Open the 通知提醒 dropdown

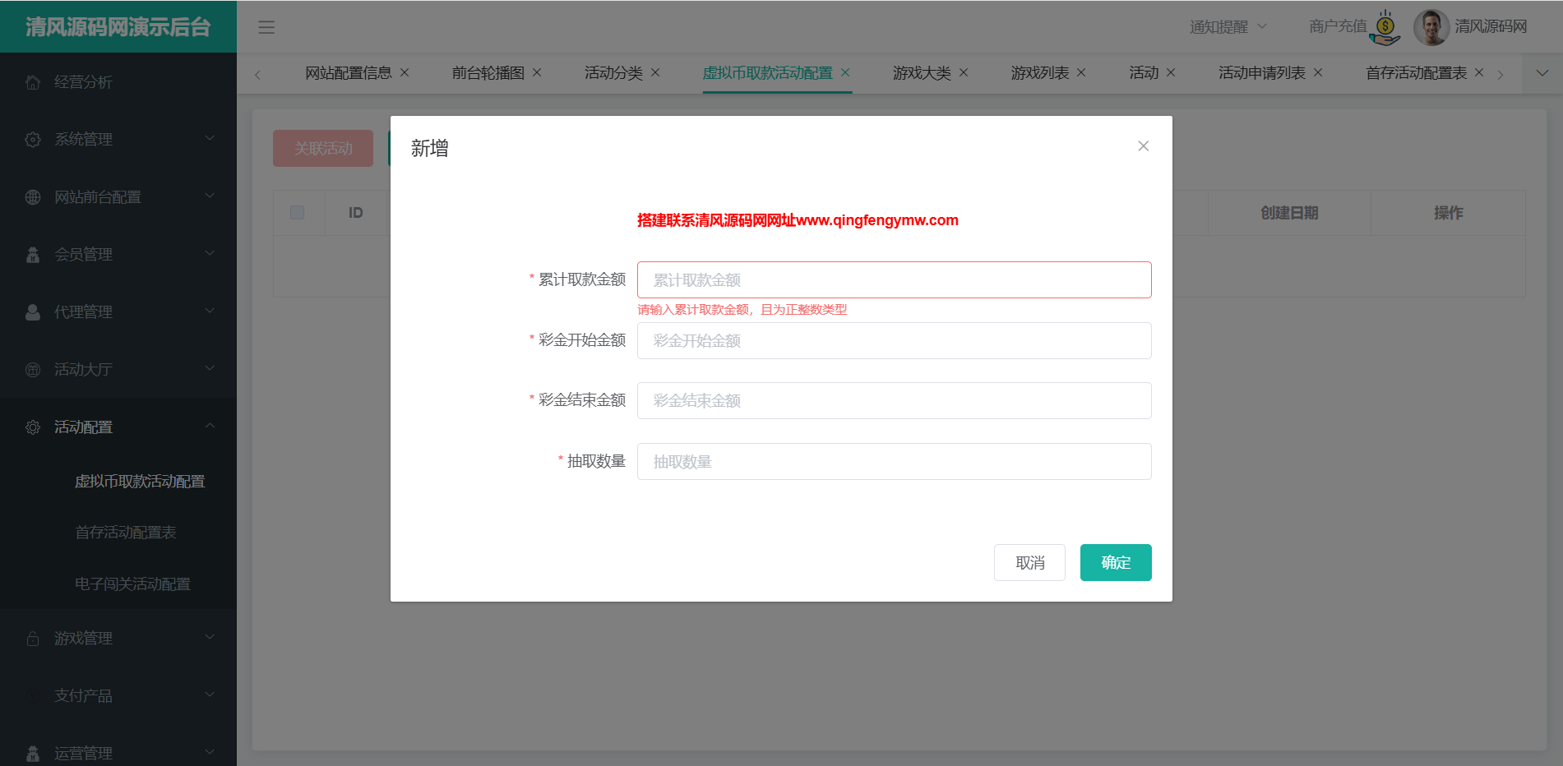[1228, 27]
